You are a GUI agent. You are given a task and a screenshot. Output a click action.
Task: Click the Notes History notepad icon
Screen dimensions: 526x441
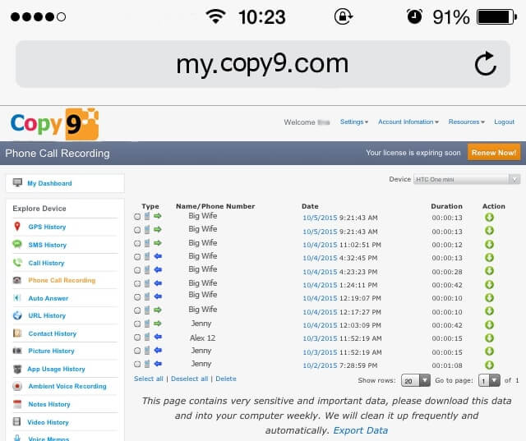[17, 404]
